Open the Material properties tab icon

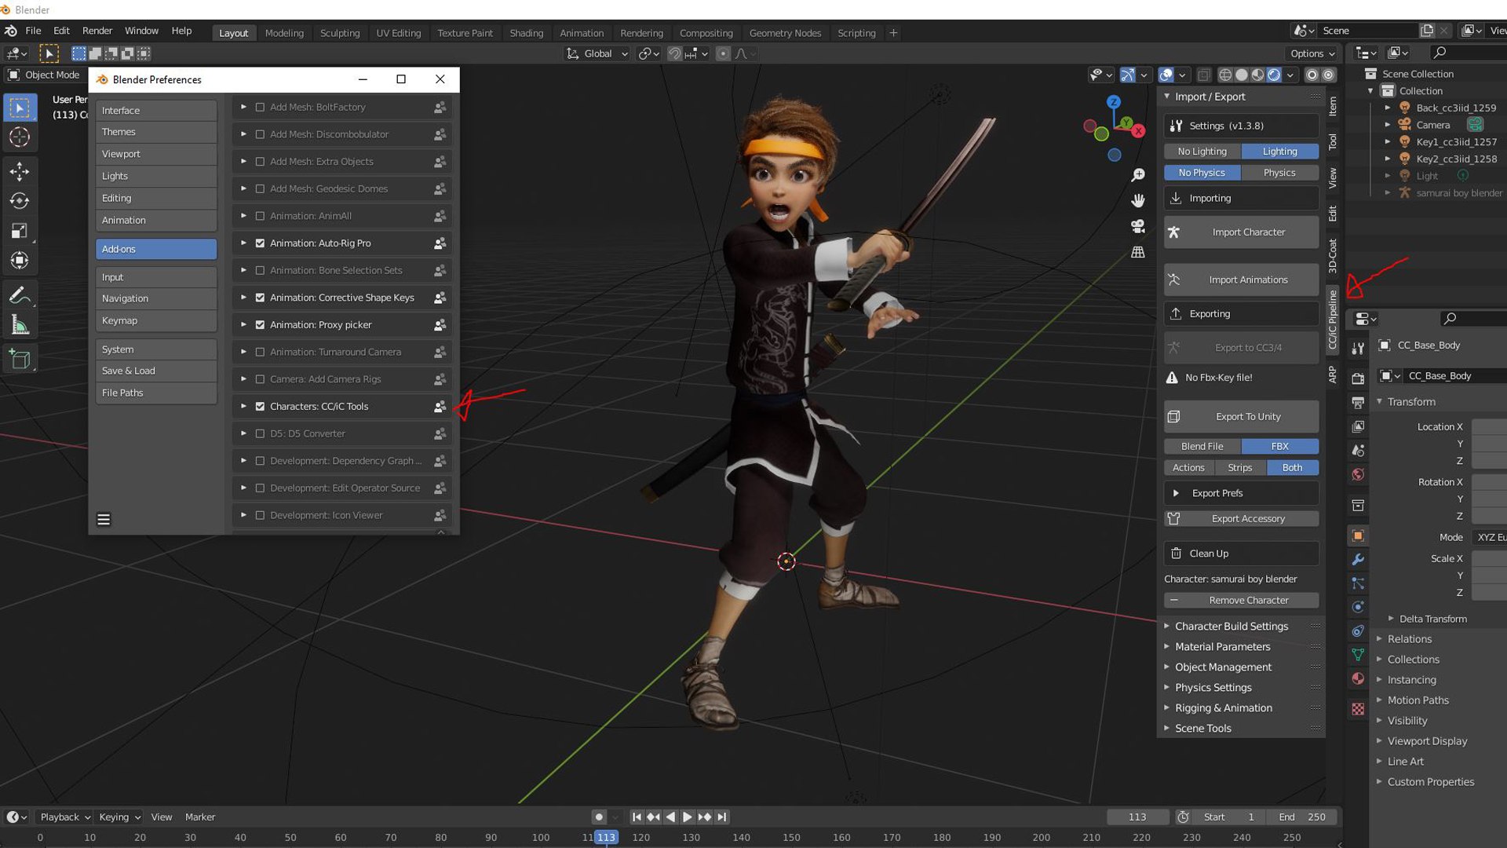click(x=1358, y=678)
